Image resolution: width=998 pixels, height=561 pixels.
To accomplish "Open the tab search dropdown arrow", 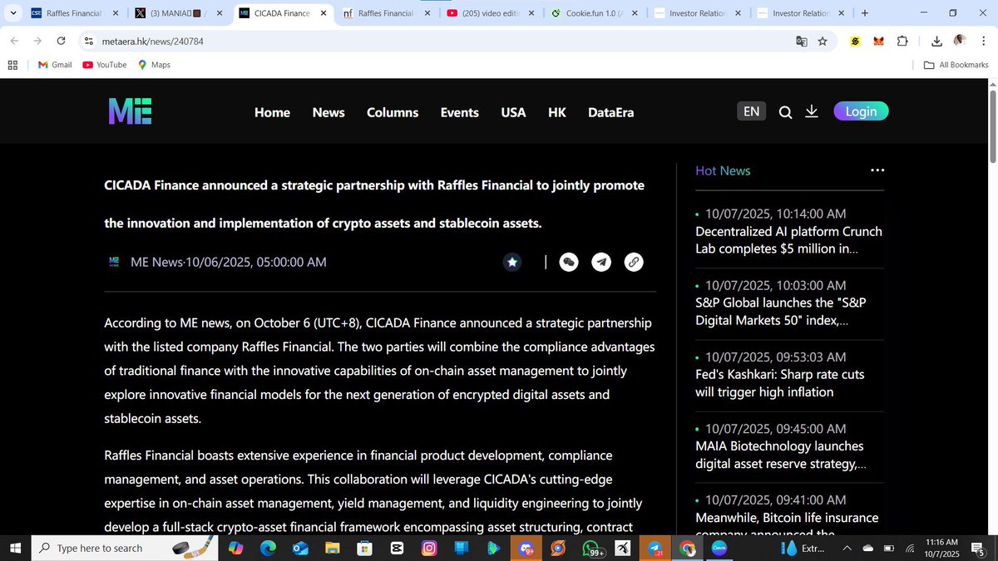I will (12, 13).
